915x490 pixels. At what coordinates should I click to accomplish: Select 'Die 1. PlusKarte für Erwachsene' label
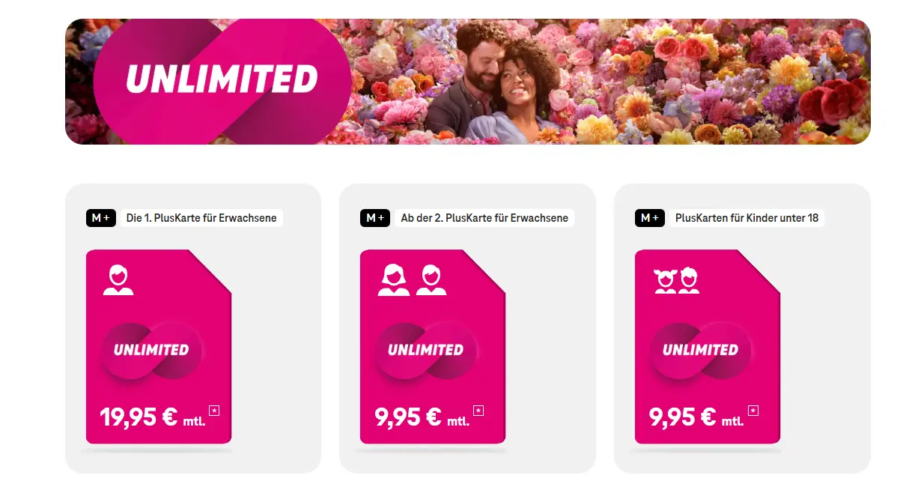[201, 218]
